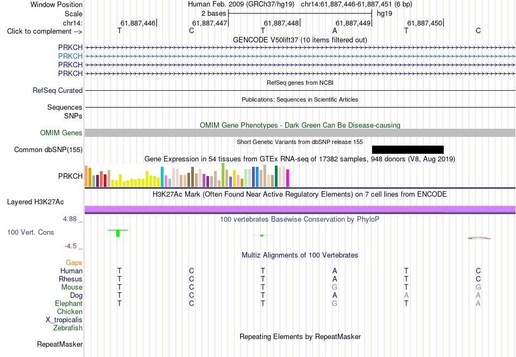Click position label 61,887,450

[x=425, y=23]
